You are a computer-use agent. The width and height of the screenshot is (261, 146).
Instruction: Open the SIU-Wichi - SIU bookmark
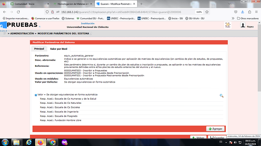195,18
